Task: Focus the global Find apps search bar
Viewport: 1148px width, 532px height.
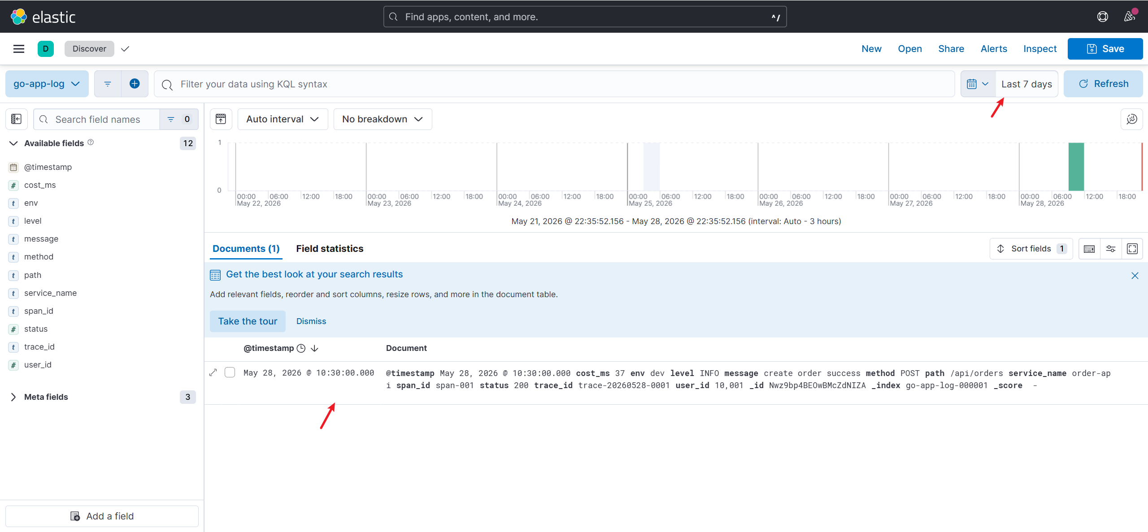Action: click(585, 17)
